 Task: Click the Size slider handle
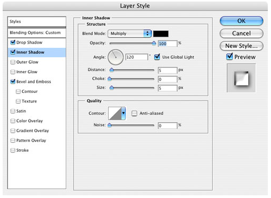coord(111,88)
